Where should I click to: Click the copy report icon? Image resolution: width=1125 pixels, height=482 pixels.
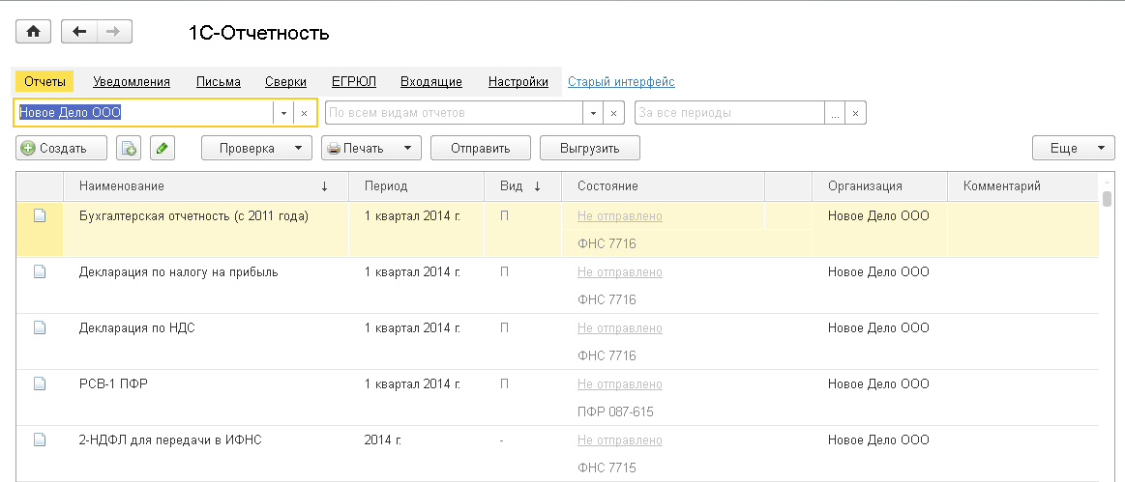[129, 149]
